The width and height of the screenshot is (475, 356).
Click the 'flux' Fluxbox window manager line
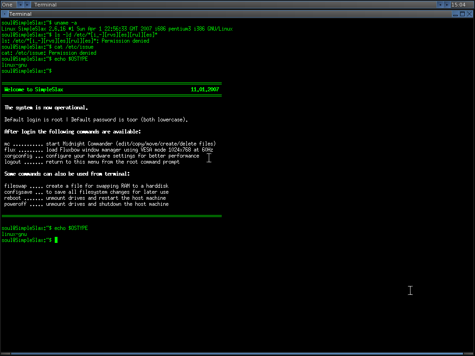point(109,150)
